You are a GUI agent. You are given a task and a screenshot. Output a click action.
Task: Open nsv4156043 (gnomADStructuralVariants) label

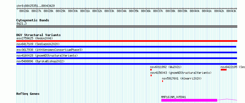(181, 73)
